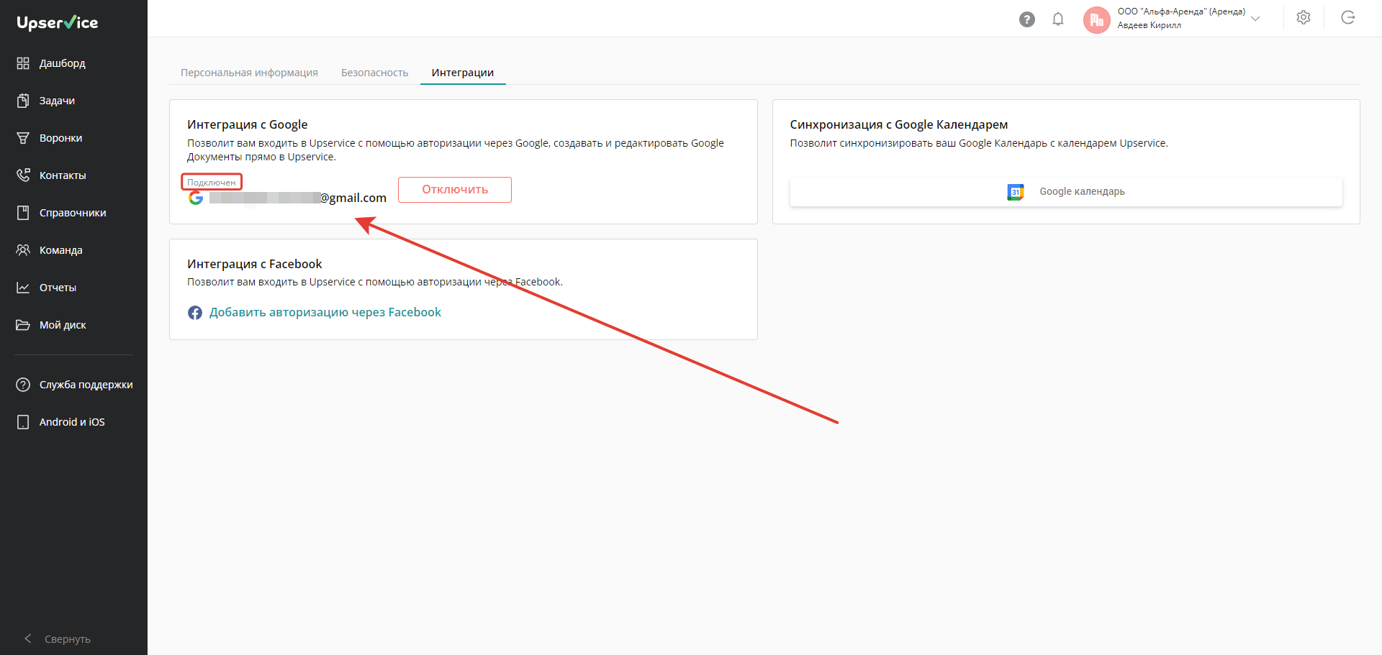This screenshot has width=1382, height=655.
Task: Click Синхронизация с Google Календарем heading
Action: [899, 124]
